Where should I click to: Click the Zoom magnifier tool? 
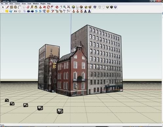65,7
